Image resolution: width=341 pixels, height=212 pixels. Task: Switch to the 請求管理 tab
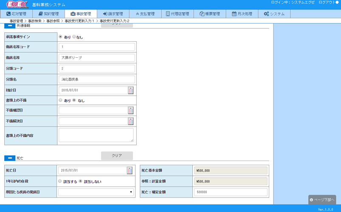[x=113, y=14]
